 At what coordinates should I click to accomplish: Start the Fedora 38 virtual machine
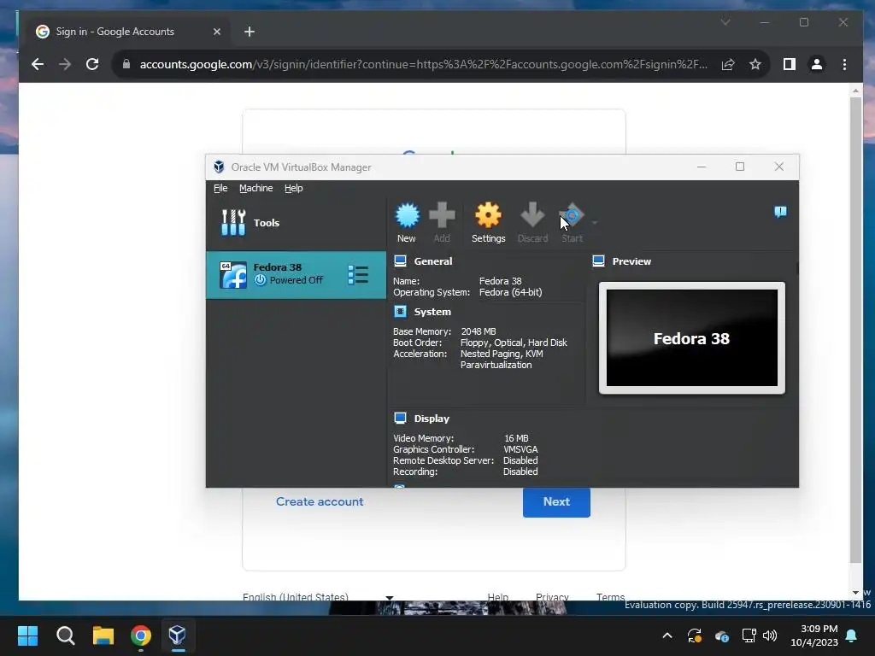pyautogui.click(x=572, y=222)
